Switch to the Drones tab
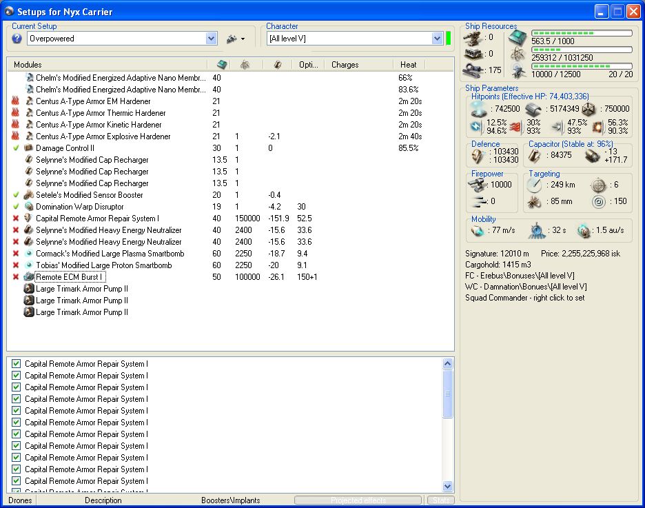The image size is (645, 508). pyautogui.click(x=20, y=500)
